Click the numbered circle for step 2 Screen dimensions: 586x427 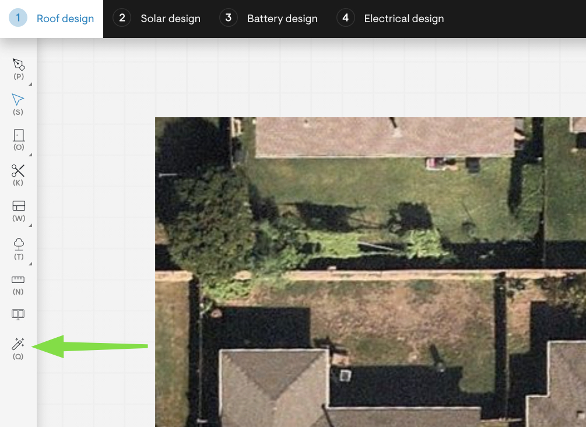[x=121, y=18]
